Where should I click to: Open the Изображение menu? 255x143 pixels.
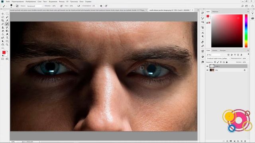pos(31,2)
